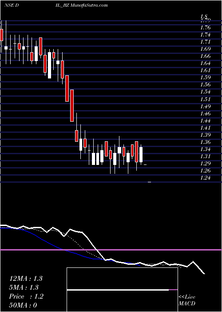The width and height of the screenshot is (222, 312).
Task: Click the 12MA : 1.3 indicator text
Action: click(x=26, y=279)
